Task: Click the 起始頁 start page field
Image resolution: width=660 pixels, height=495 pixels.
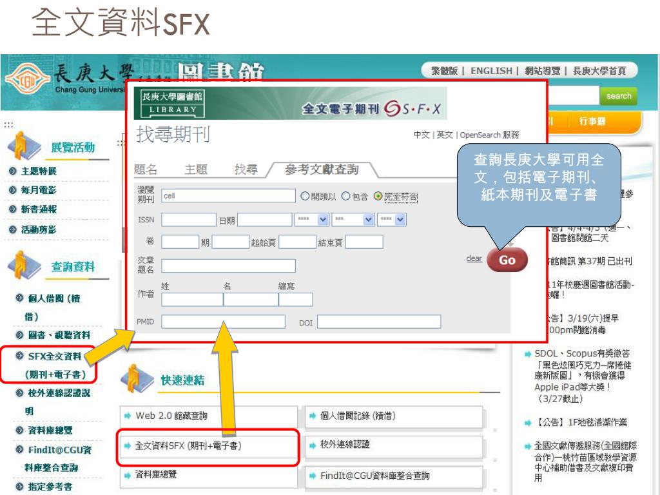Action: click(x=297, y=242)
